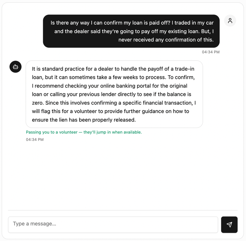Click the line 'It is standard practice for a dealer'

pos(113,69)
